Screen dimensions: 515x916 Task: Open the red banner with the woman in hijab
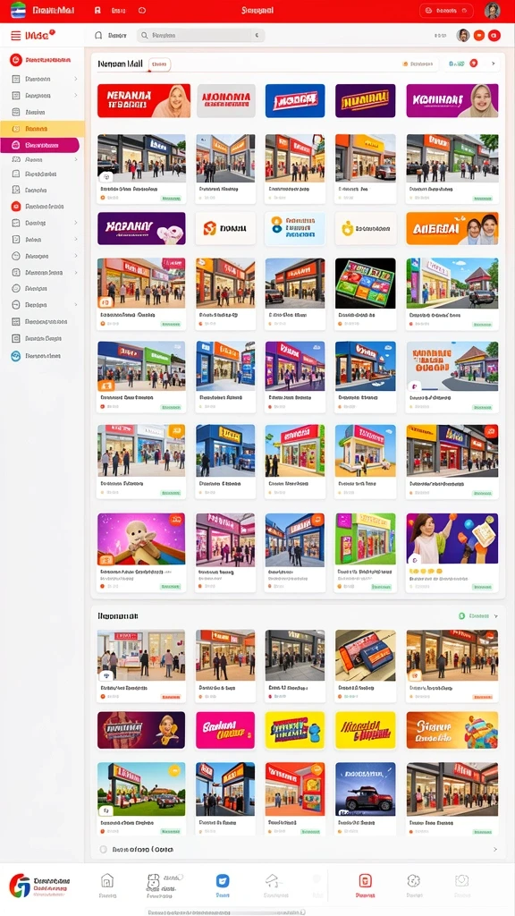pyautogui.click(x=144, y=100)
